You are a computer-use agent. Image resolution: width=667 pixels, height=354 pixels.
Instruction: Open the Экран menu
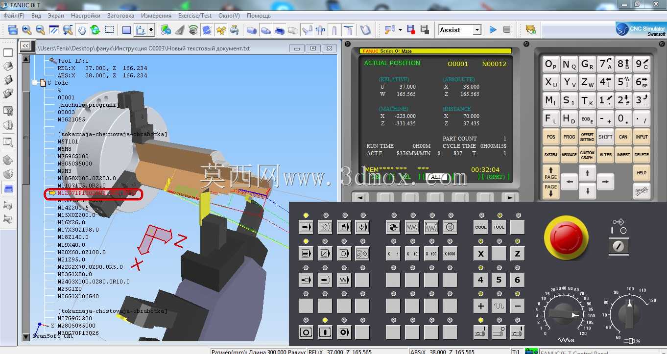click(x=56, y=16)
